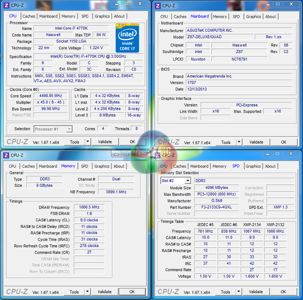The image size is (303, 300).
Task: Select the Memory tab in the Mainboard window
Action: point(220,17)
